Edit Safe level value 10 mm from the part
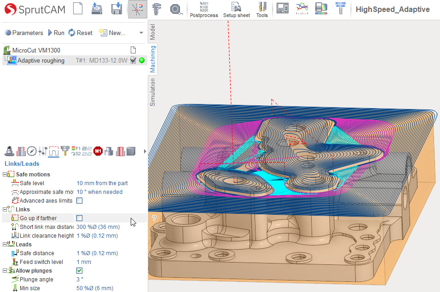Image resolution: width=440 pixels, height=292 pixels. click(102, 183)
